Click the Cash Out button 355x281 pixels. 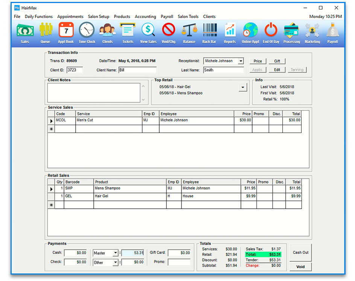point(300,252)
